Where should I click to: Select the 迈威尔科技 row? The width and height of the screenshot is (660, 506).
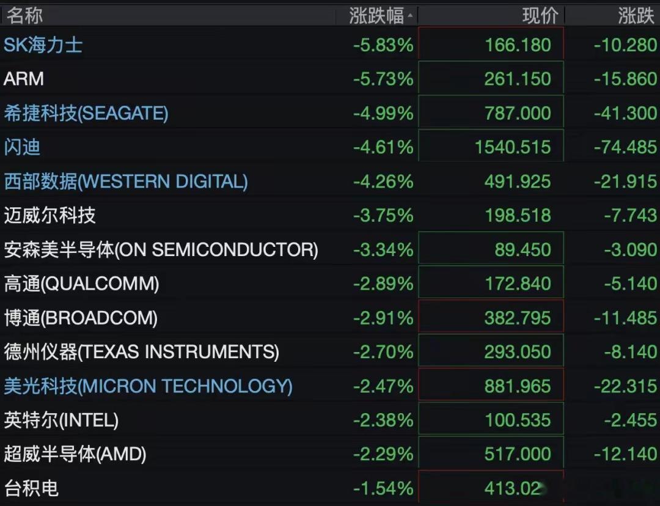point(330,215)
